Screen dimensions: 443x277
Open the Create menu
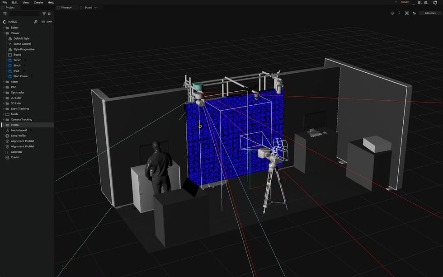click(x=38, y=2)
